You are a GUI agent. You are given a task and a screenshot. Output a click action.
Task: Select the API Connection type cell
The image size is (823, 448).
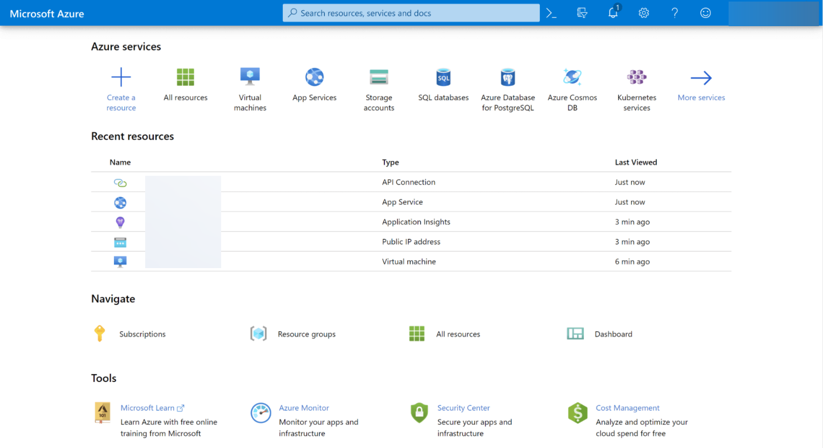(408, 182)
